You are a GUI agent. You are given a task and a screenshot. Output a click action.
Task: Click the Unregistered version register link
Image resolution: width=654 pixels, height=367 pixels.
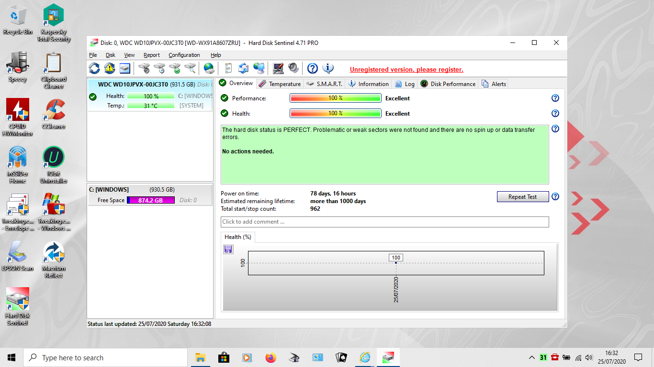pyautogui.click(x=406, y=70)
